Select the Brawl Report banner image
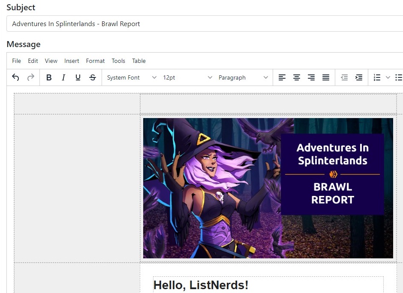This screenshot has height=293, width=403. pyautogui.click(x=268, y=188)
